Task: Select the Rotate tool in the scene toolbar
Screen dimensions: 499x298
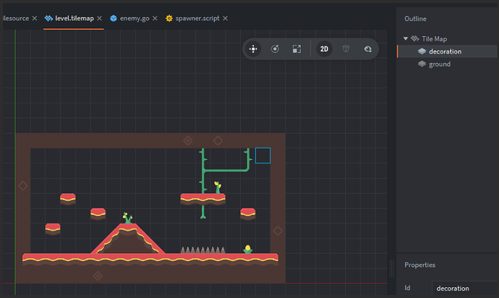Action: pos(275,49)
